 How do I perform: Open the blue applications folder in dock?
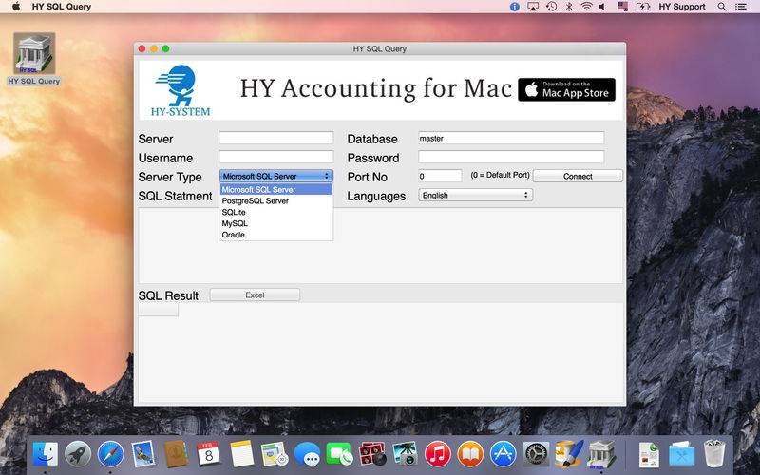(x=681, y=454)
